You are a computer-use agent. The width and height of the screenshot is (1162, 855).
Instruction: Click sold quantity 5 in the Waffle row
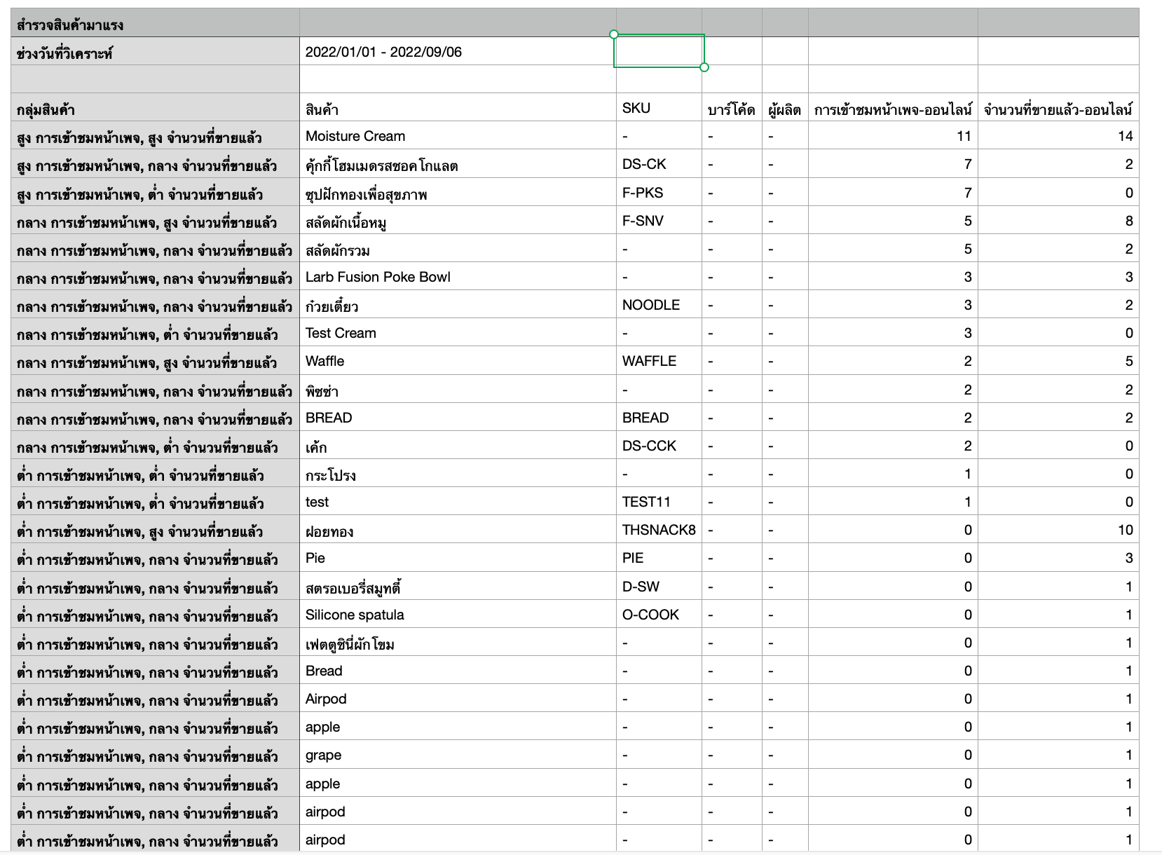click(x=1058, y=361)
